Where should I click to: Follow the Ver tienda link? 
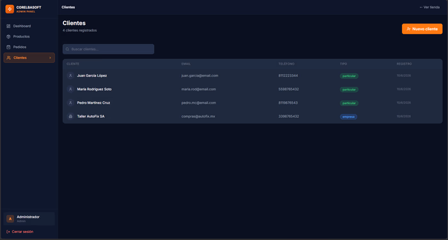(429, 8)
